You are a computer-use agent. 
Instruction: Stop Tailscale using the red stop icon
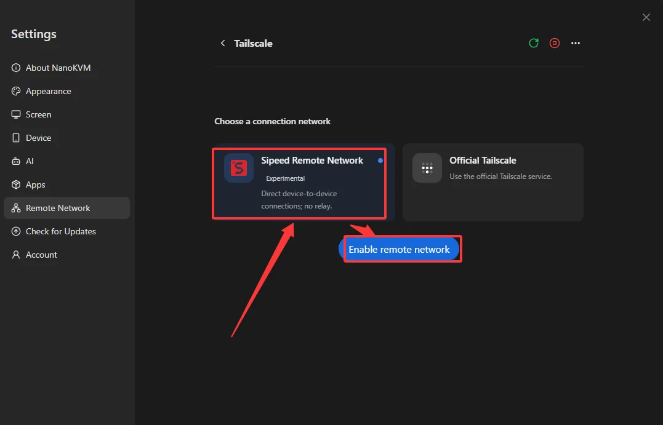pos(554,43)
